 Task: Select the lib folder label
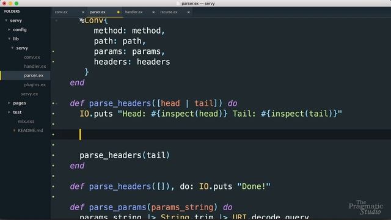click(16, 38)
